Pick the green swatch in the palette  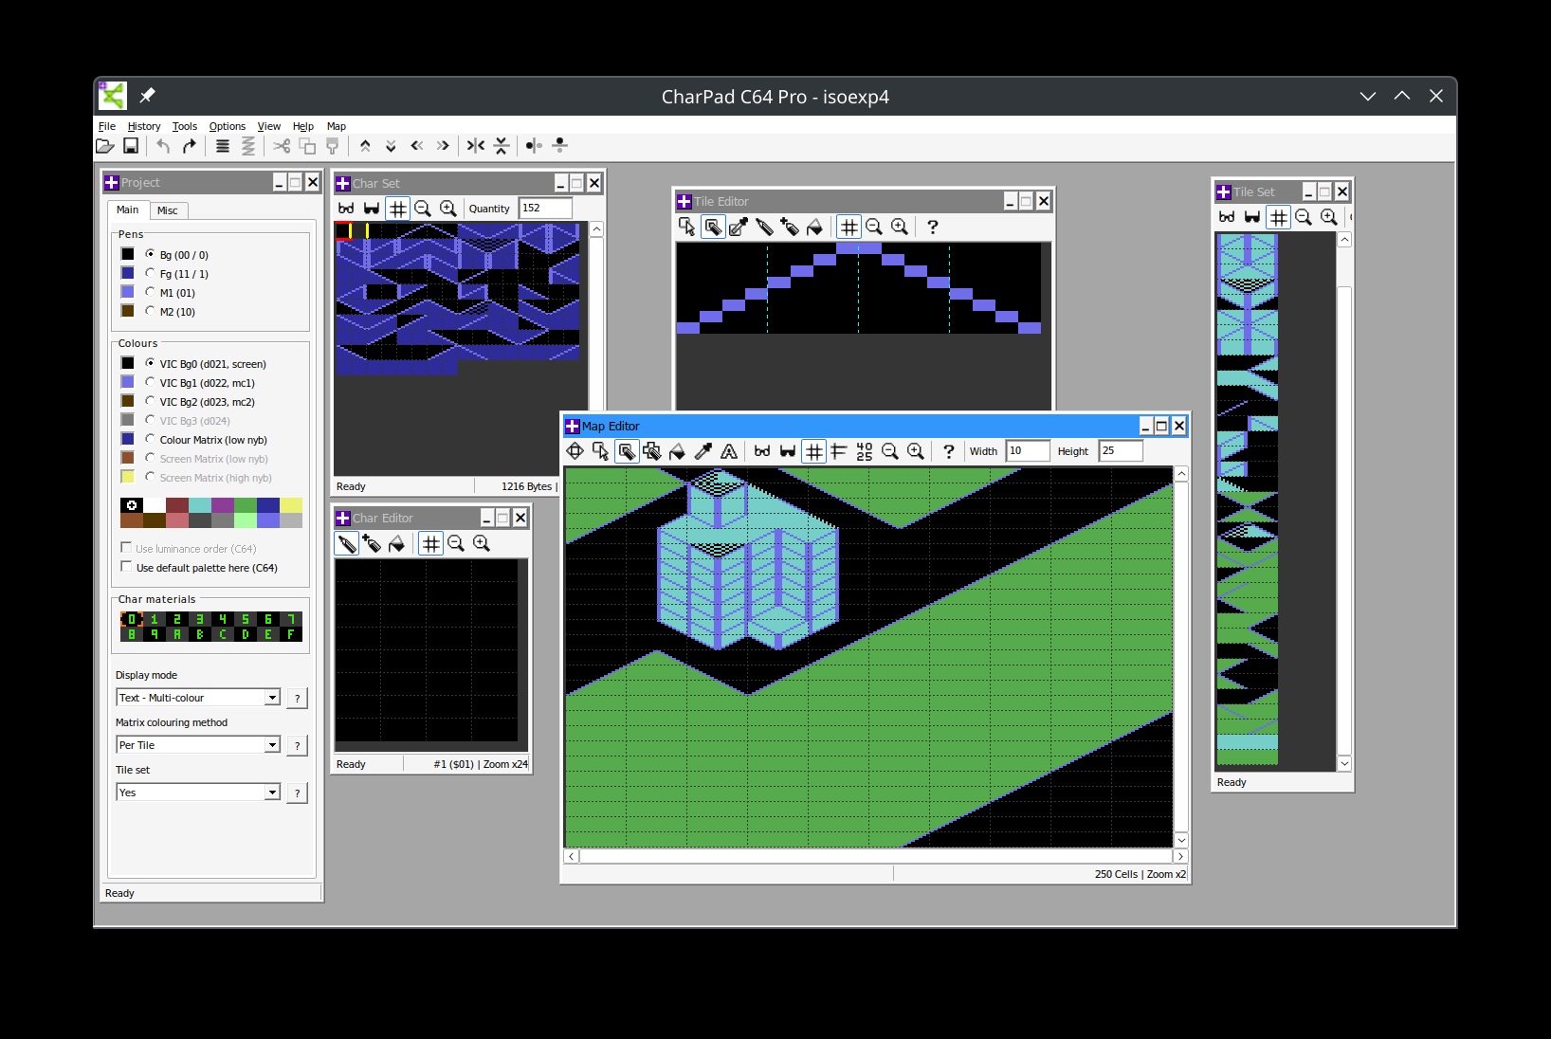pos(246,505)
